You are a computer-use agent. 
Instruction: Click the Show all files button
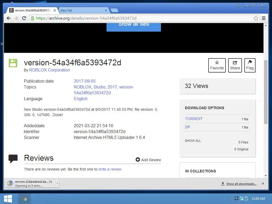(x=134, y=27)
